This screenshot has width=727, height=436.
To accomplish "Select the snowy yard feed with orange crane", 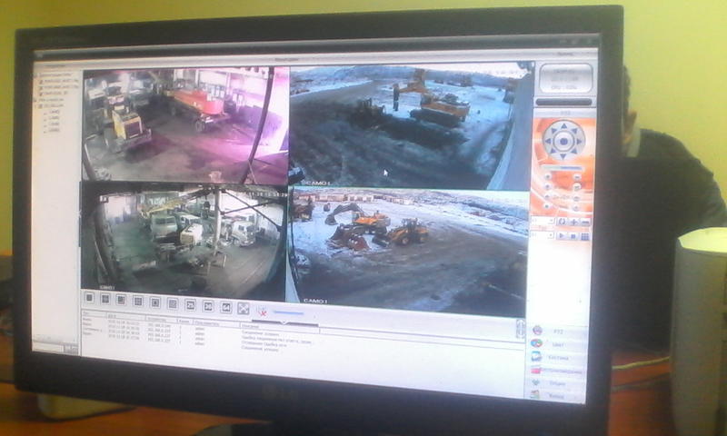I will click(x=411, y=125).
